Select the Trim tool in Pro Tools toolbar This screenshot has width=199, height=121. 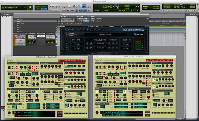(70, 6)
